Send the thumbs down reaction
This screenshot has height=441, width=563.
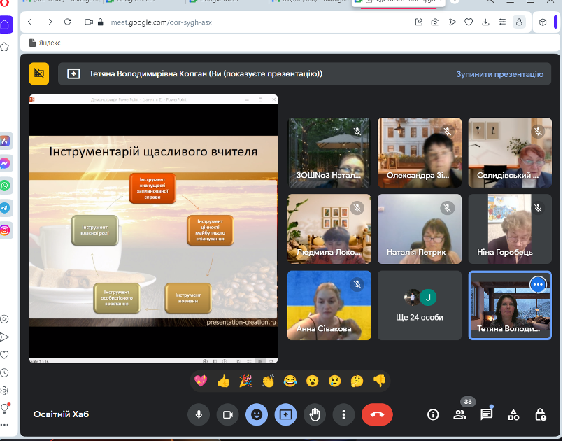click(x=379, y=381)
